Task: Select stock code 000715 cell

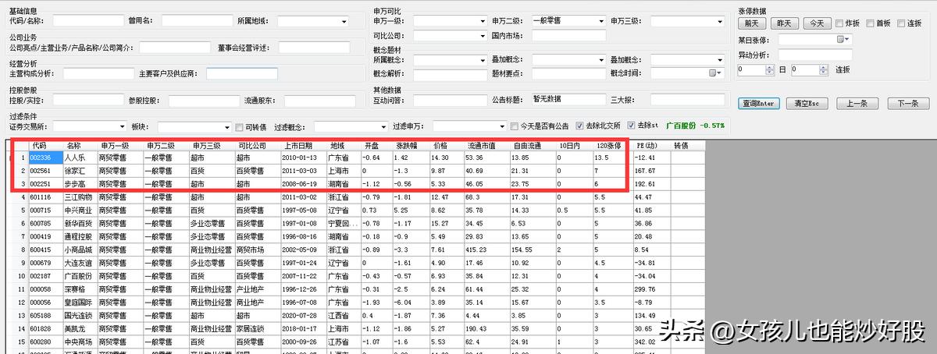Action: pyautogui.click(x=45, y=210)
